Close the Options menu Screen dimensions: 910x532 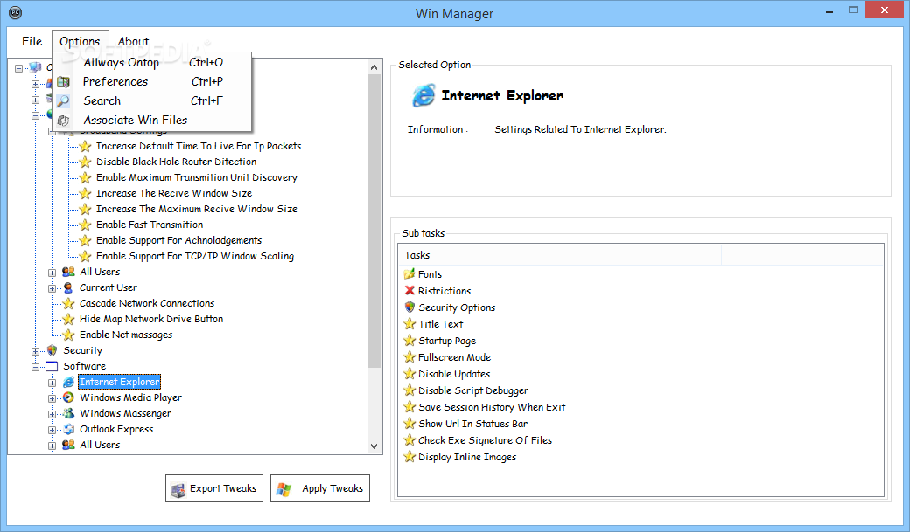(x=80, y=41)
